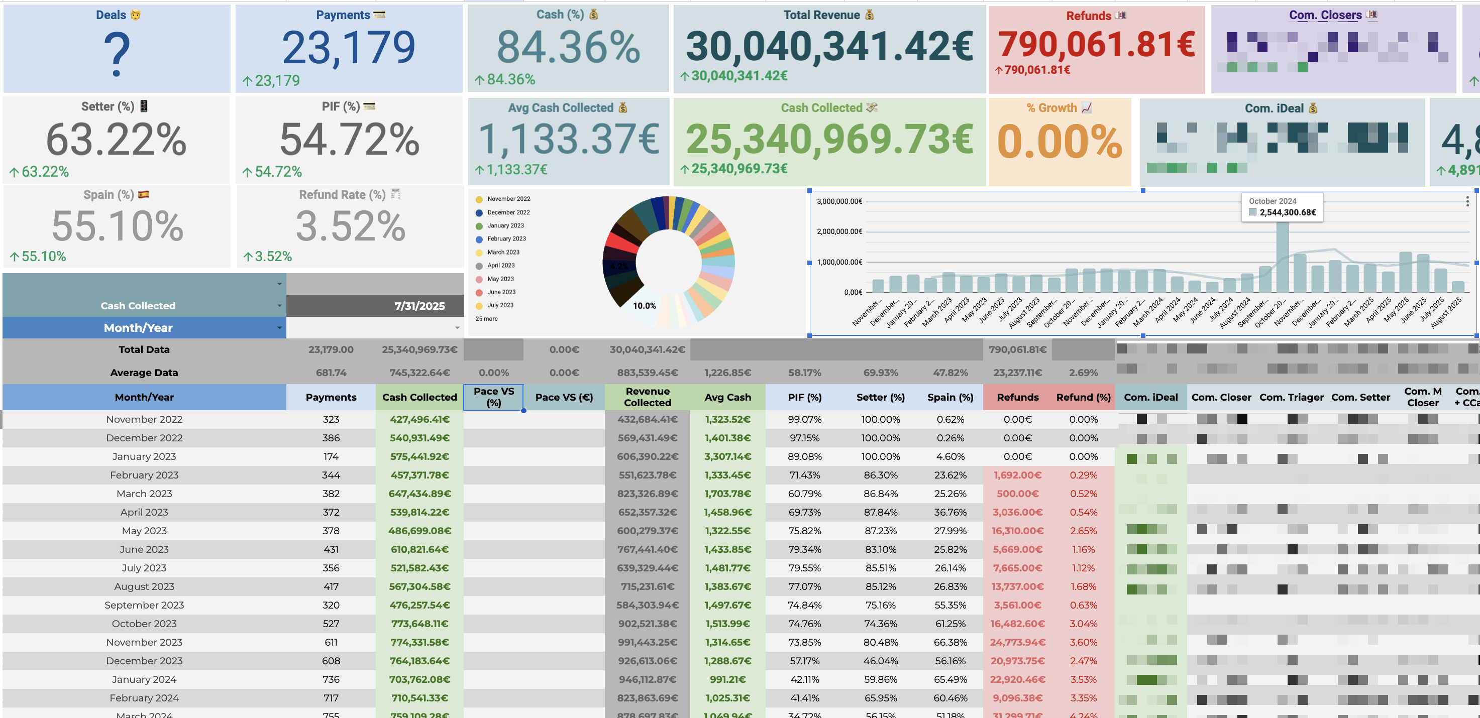The height and width of the screenshot is (718, 1480).
Task: Click the money bag icon beside Com. iDeal
Action: click(x=1313, y=108)
